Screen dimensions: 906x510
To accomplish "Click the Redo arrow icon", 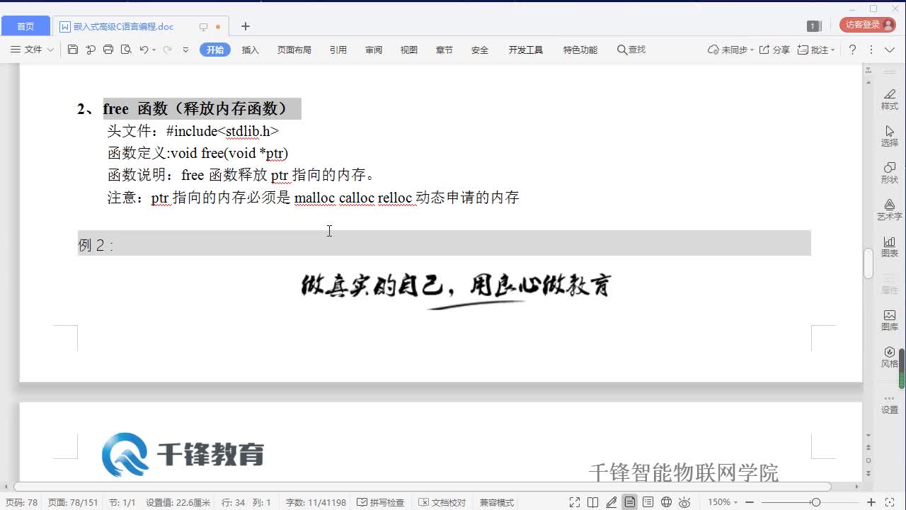I will click(x=167, y=50).
